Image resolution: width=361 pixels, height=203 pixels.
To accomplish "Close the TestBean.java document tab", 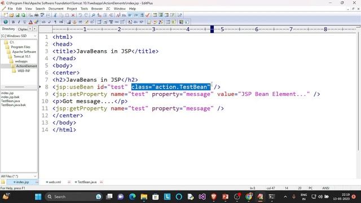I will tap(102, 182).
